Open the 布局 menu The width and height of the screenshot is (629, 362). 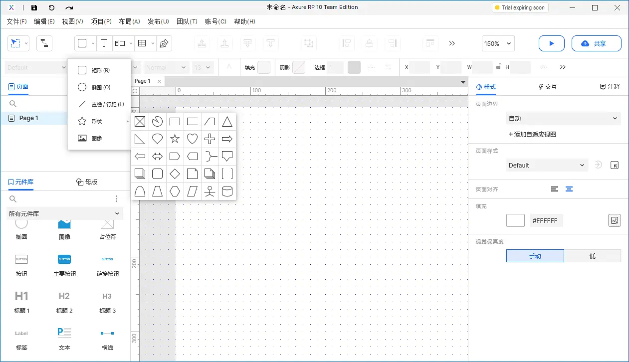click(129, 21)
